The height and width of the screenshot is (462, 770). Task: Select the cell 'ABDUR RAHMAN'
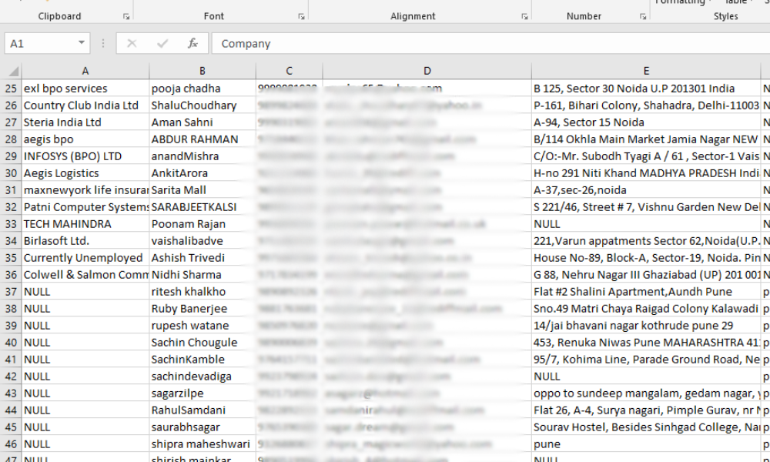pos(203,139)
